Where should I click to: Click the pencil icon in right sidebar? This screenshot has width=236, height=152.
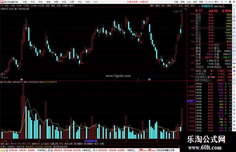click(x=234, y=75)
